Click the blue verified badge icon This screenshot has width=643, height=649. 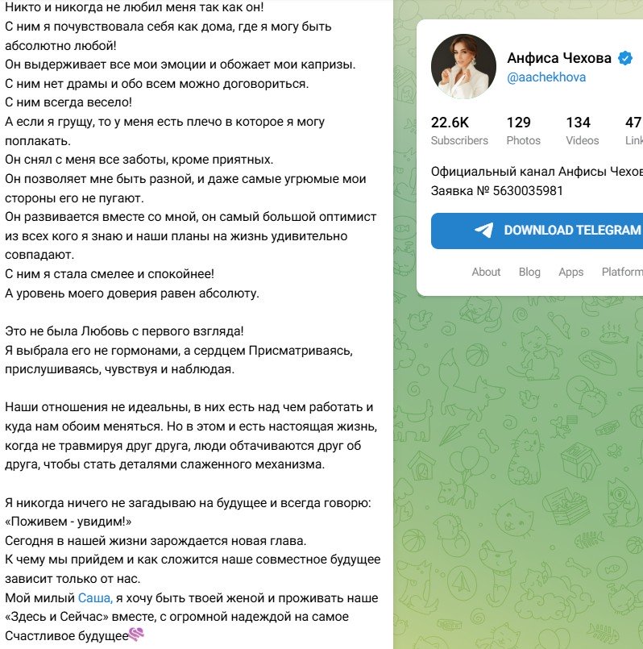click(624, 58)
